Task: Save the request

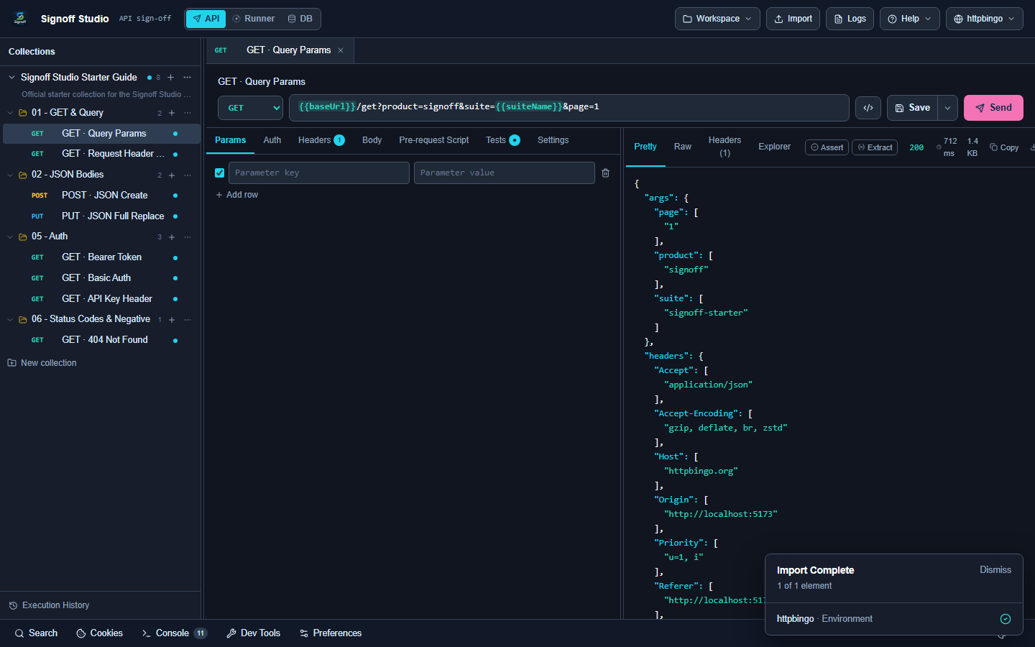Action: click(x=913, y=108)
